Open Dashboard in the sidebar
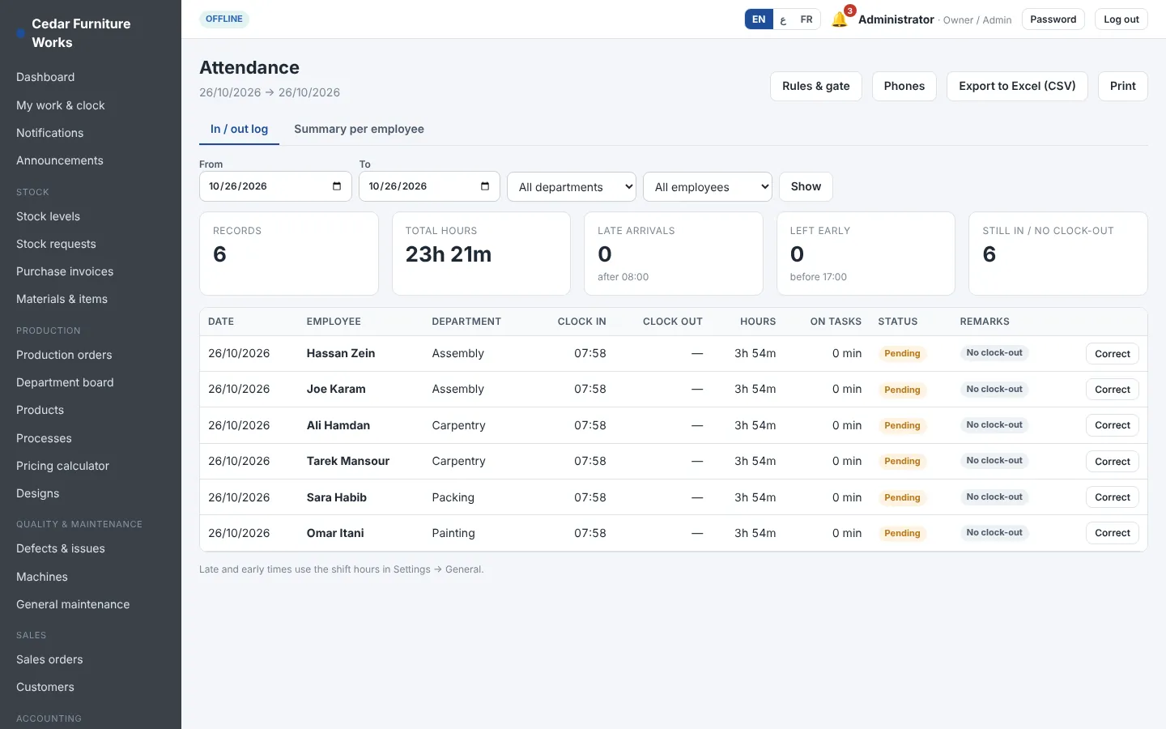Image resolution: width=1166 pixels, height=729 pixels. (x=91, y=77)
